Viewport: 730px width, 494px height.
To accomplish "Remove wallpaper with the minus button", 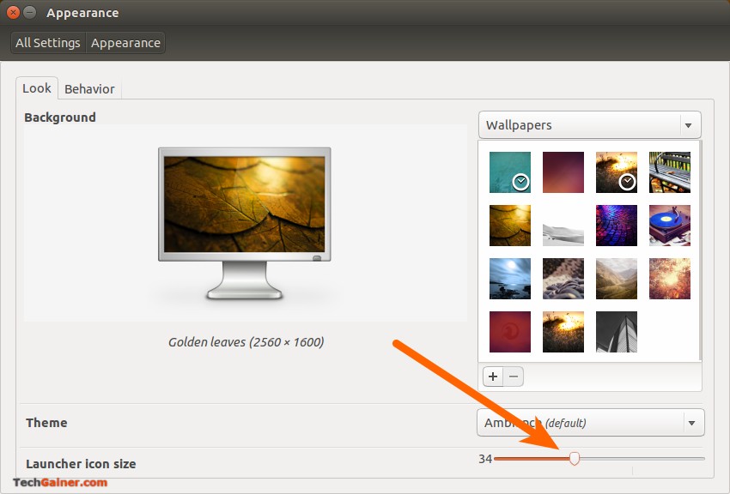I will (x=514, y=377).
